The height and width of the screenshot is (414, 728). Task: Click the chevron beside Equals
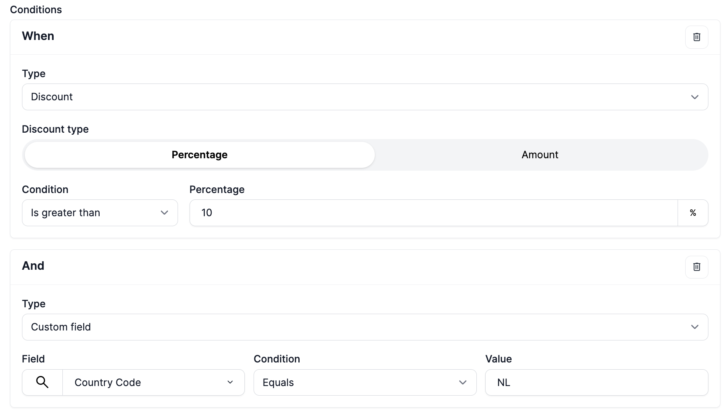(462, 382)
